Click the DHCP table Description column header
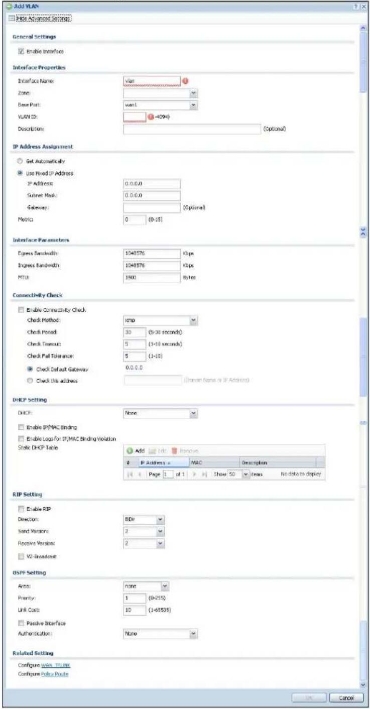Screen dimensions: 370x709 coord(278,462)
